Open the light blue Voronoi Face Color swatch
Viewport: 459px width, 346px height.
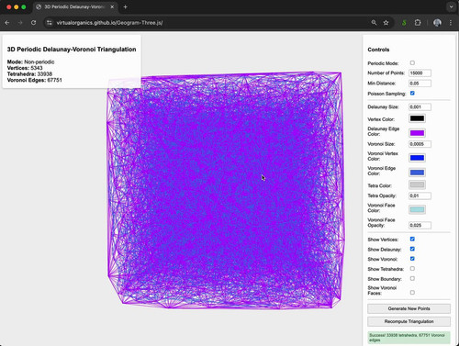click(417, 209)
